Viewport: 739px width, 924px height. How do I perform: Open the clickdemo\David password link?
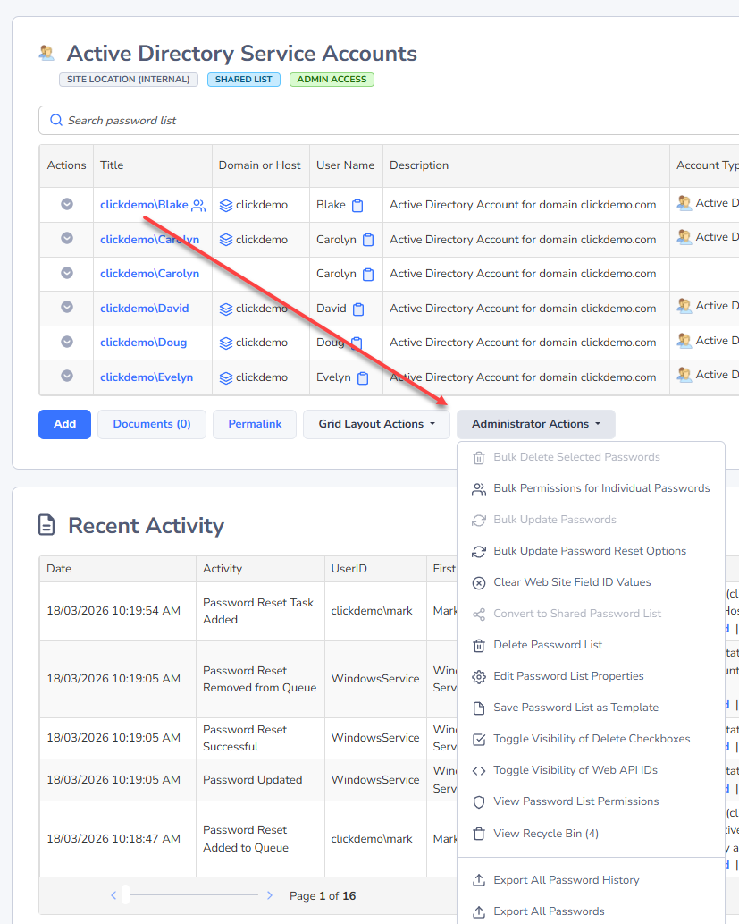point(145,309)
